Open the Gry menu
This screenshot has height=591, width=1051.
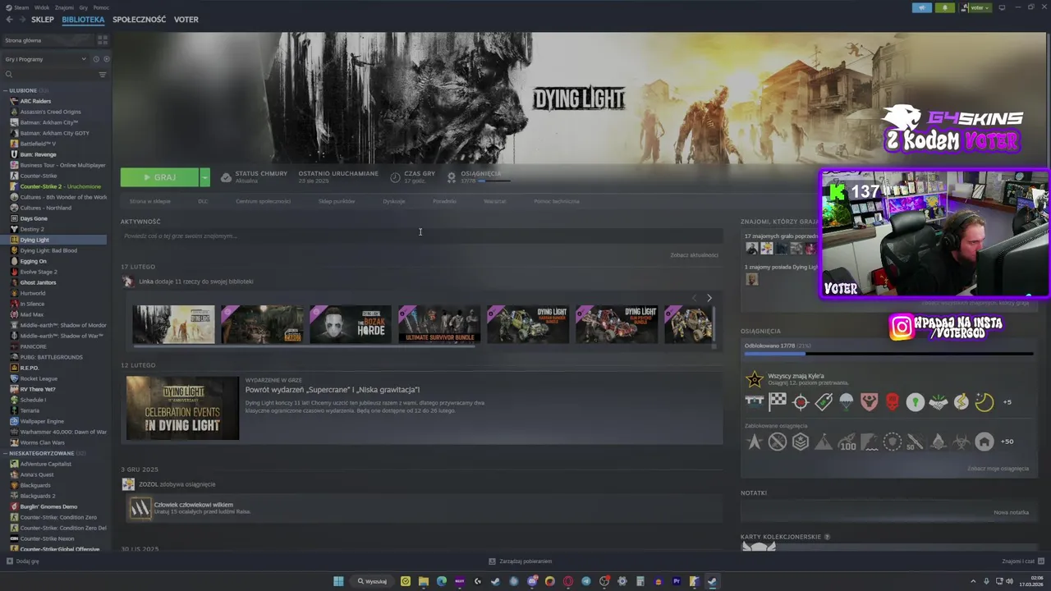pos(83,7)
